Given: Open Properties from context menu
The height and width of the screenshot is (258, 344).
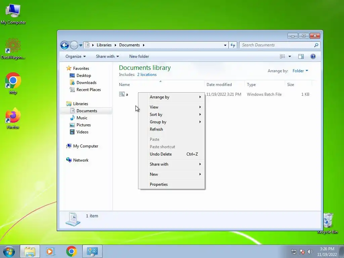Looking at the screenshot, I should [171, 184].
